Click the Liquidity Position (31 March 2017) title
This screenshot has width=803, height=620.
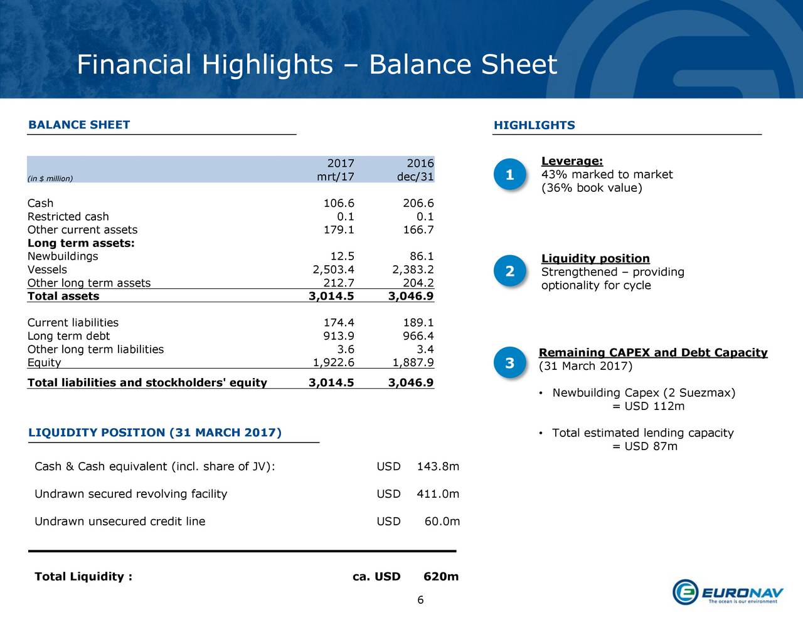155,433
